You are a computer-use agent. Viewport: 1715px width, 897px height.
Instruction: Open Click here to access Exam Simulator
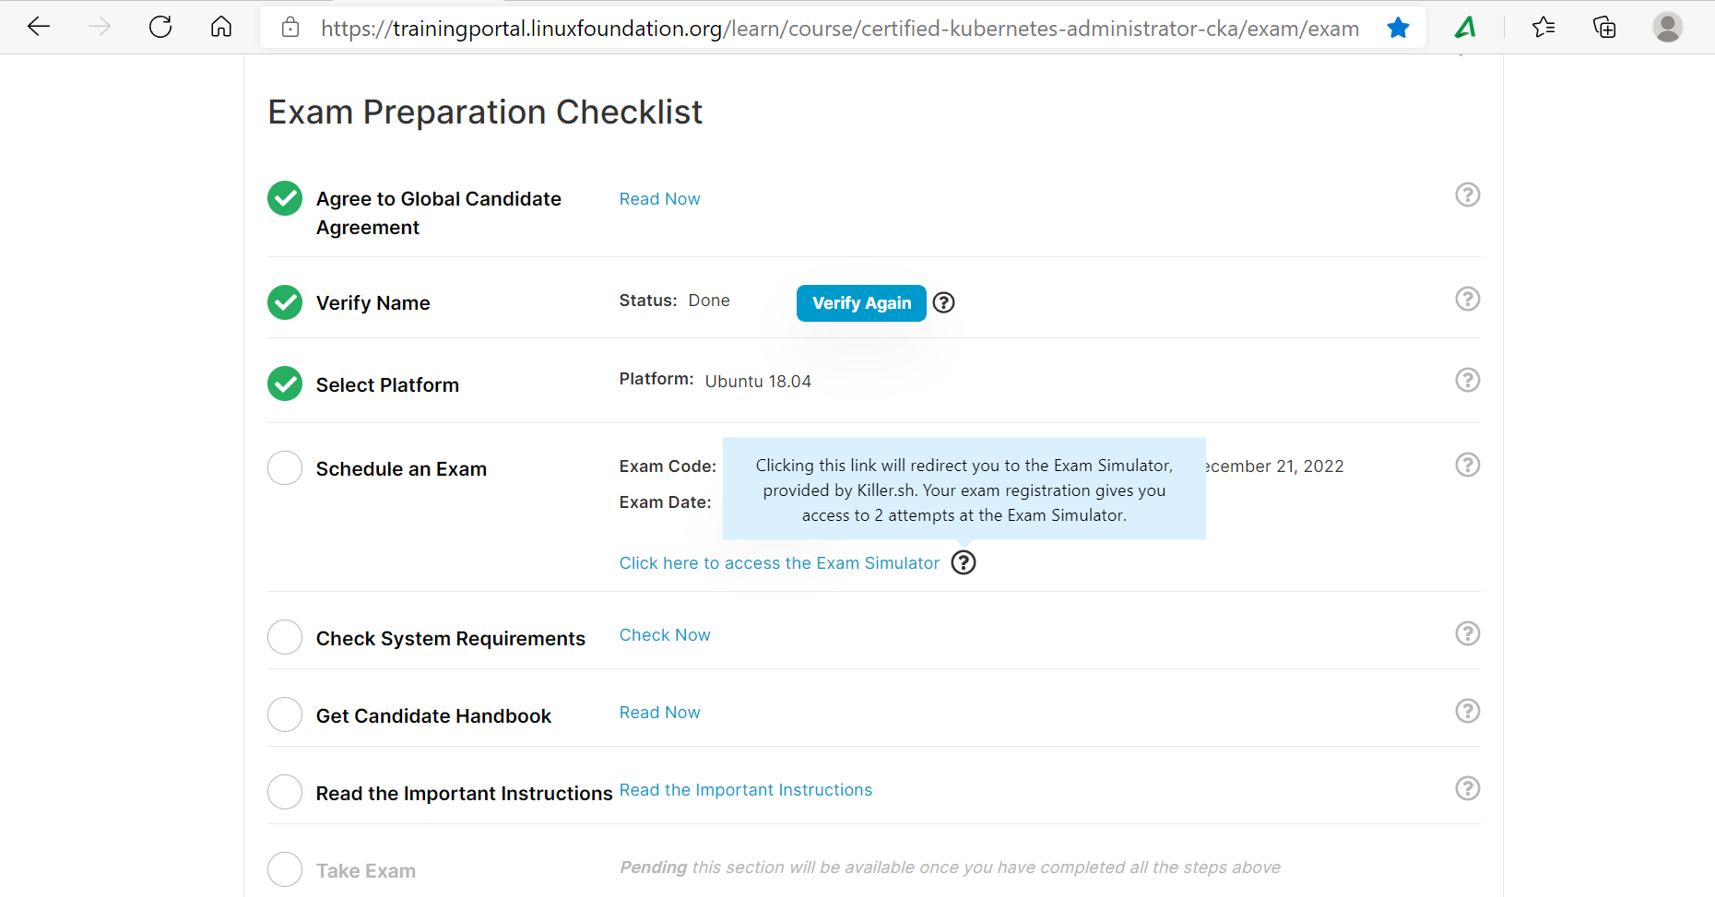point(779,563)
